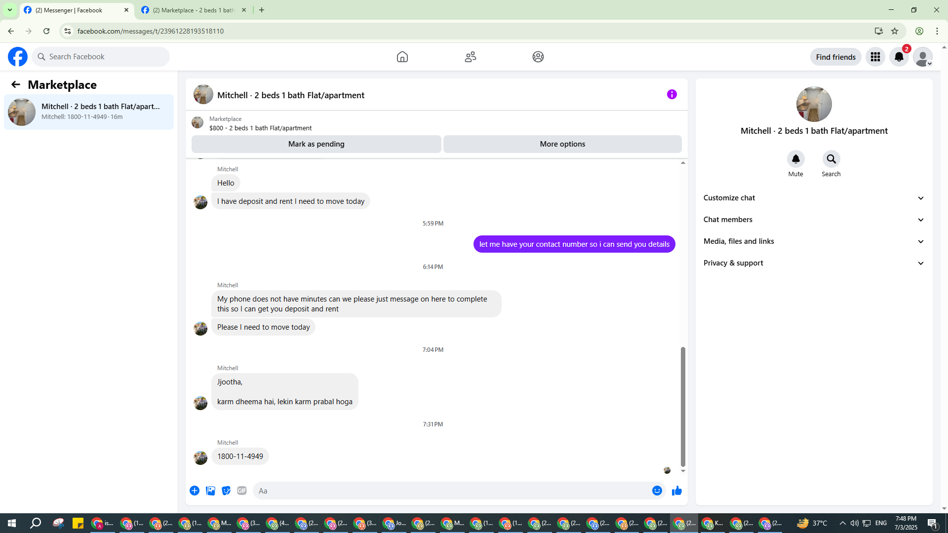
Task: Click the attach photo icon
Action: (210, 491)
